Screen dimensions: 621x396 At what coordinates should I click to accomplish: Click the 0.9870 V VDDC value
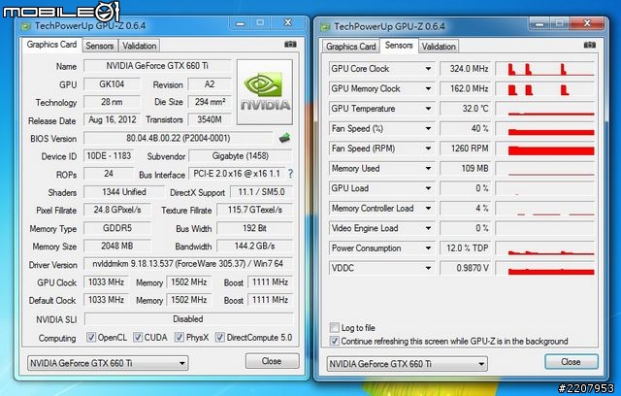pos(466,268)
